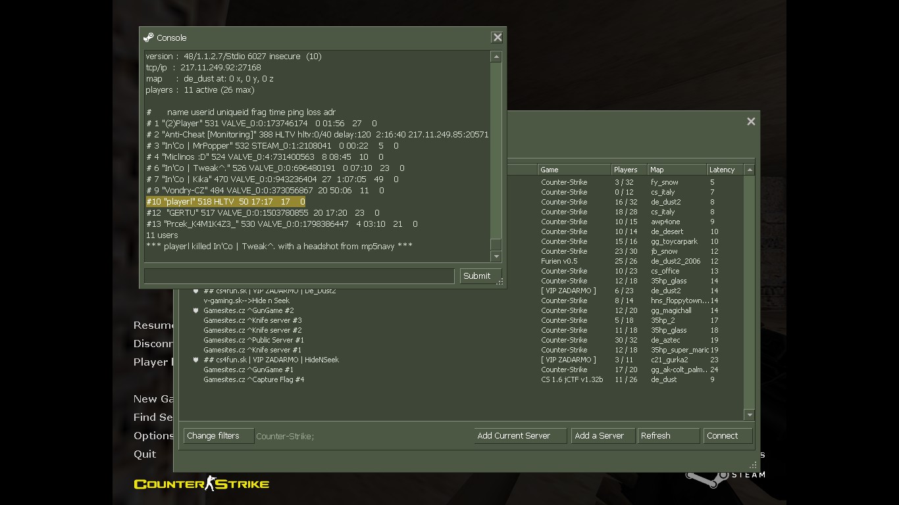899x505 pixels.
Task: Close the Console window
Action: (498, 37)
